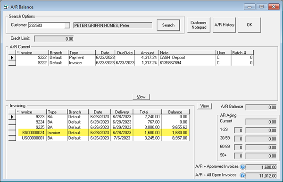Select the 6135867894 note cell
Screen dimensions: 283x182
click(187, 63)
